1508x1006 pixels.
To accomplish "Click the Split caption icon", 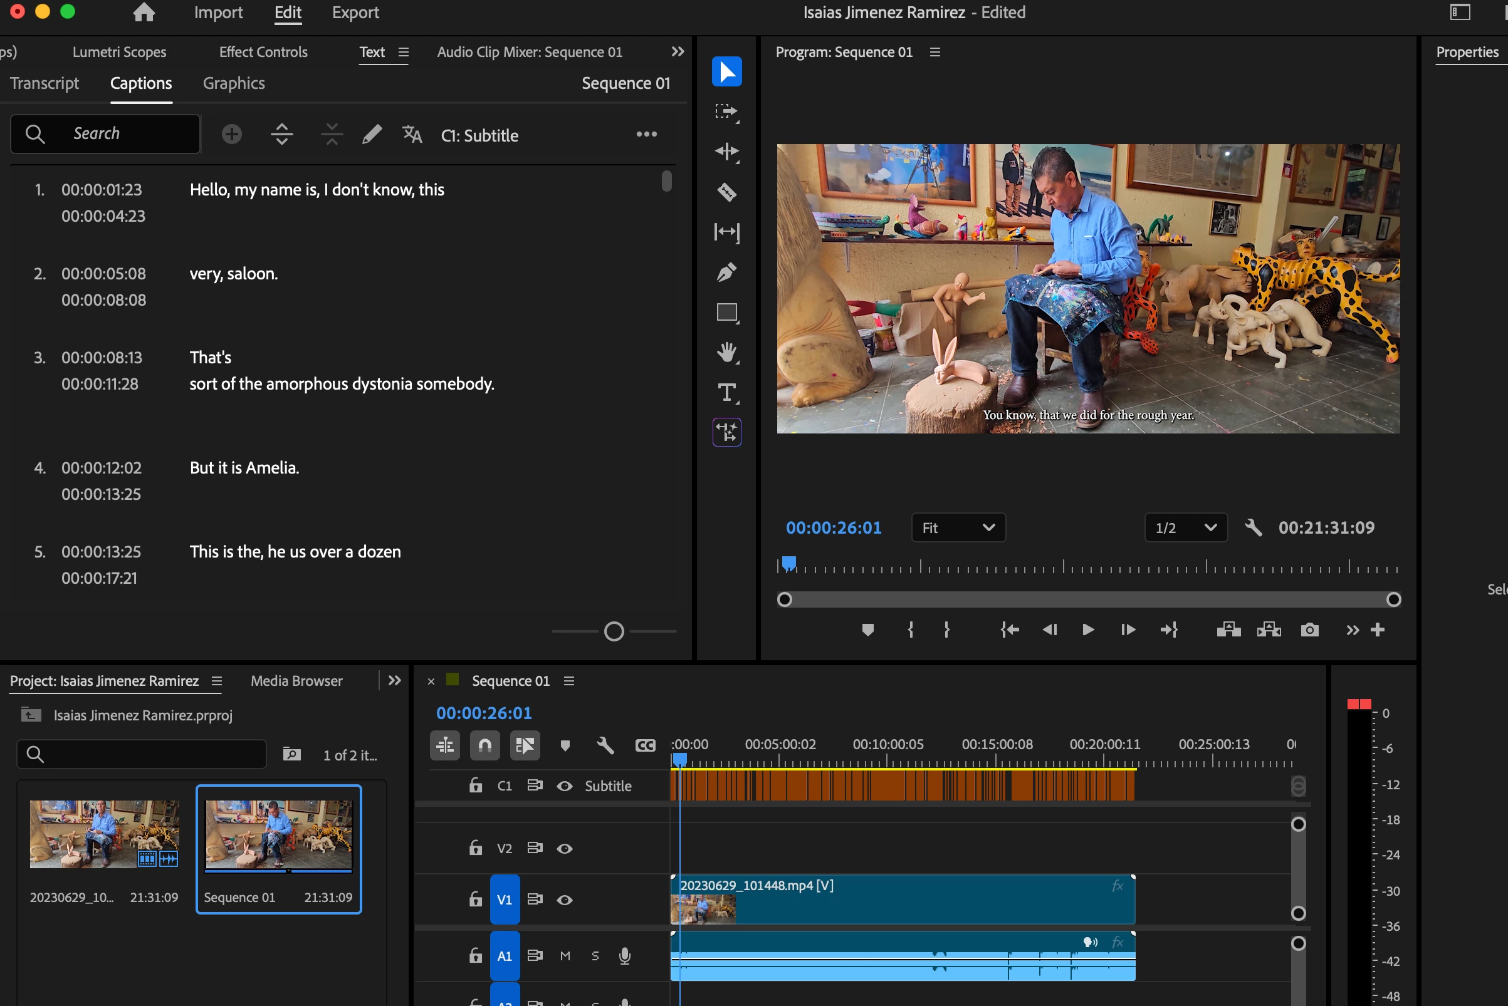I will pyautogui.click(x=282, y=135).
